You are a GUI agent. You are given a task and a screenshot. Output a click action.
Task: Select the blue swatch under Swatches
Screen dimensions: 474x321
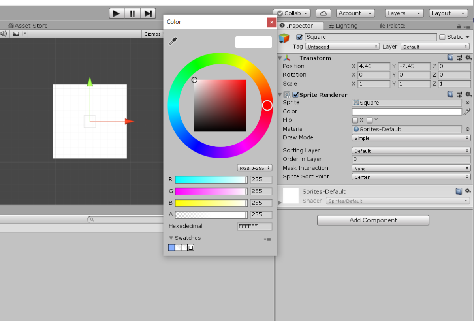click(x=171, y=248)
